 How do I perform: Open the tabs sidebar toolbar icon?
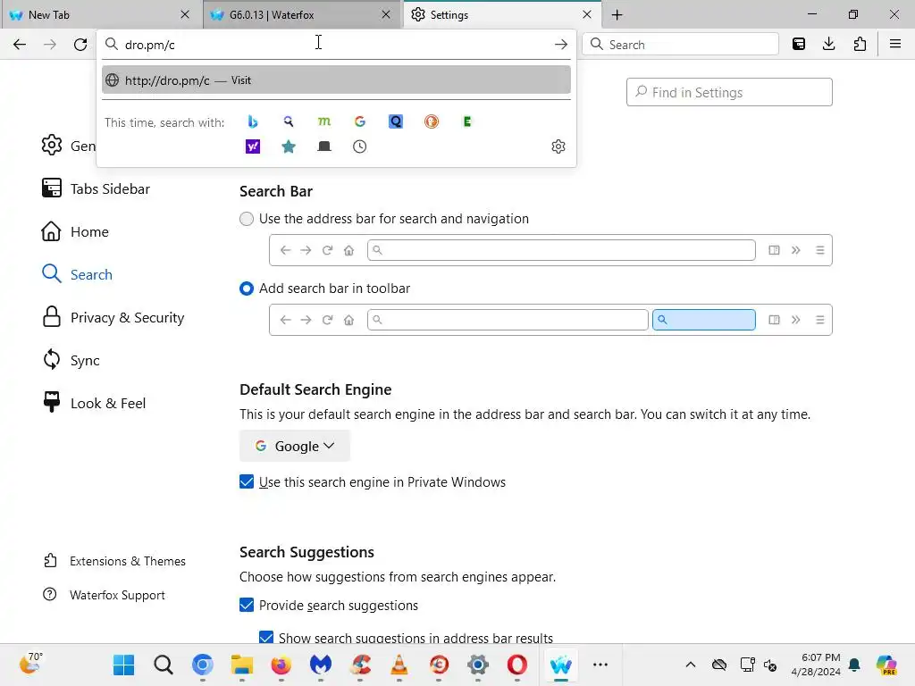[x=799, y=45]
